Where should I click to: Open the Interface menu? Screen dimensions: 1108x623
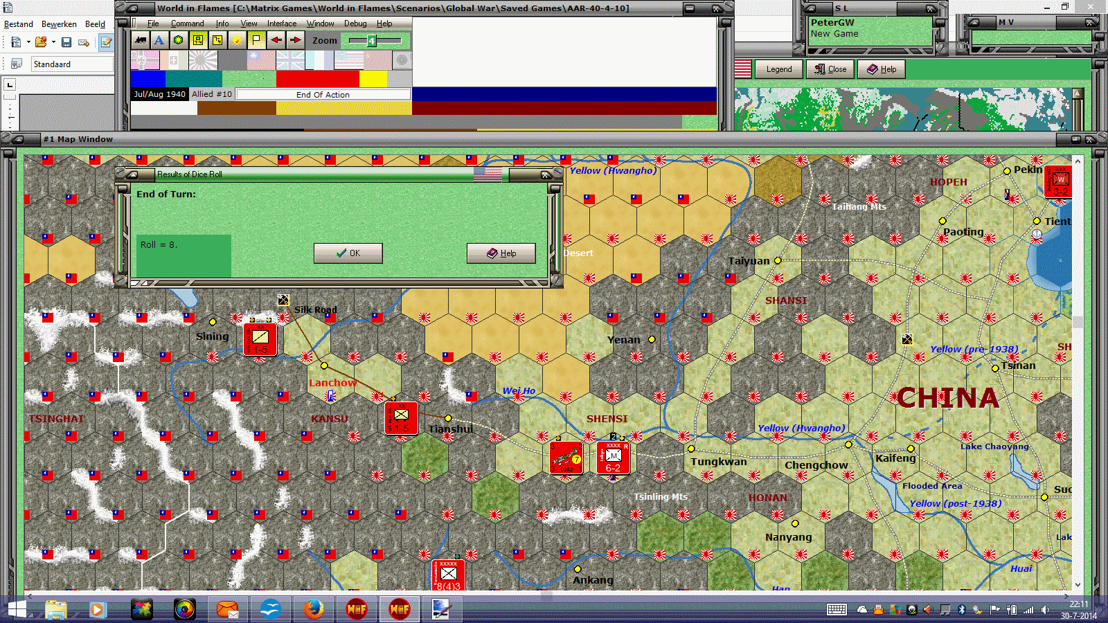(x=281, y=23)
